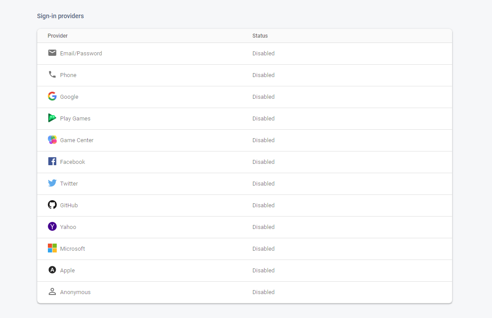Click the GitHub octocat icon
The height and width of the screenshot is (318, 492).
pyautogui.click(x=52, y=205)
